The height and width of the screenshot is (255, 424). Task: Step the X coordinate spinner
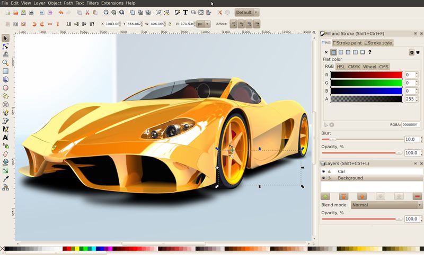pos(120,24)
